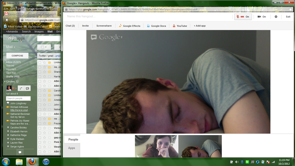This screenshot has height=166, width=295.
Task: Open the Windows Start menu
Action: click(x=6, y=162)
